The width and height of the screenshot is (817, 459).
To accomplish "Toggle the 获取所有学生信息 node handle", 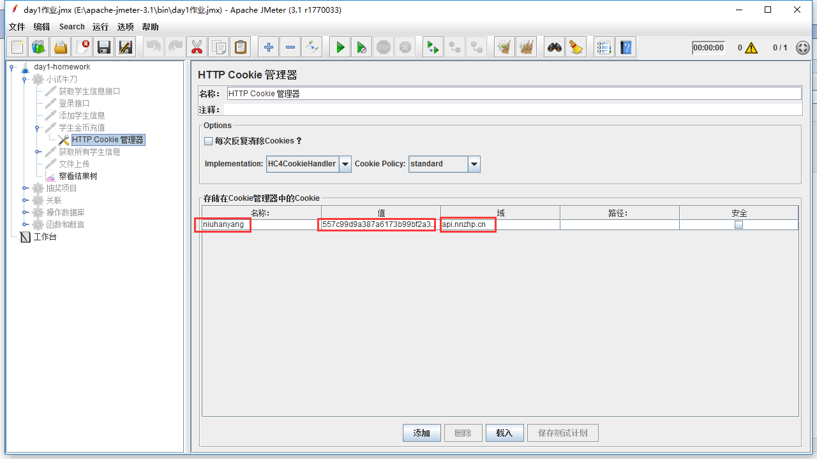I will [38, 152].
